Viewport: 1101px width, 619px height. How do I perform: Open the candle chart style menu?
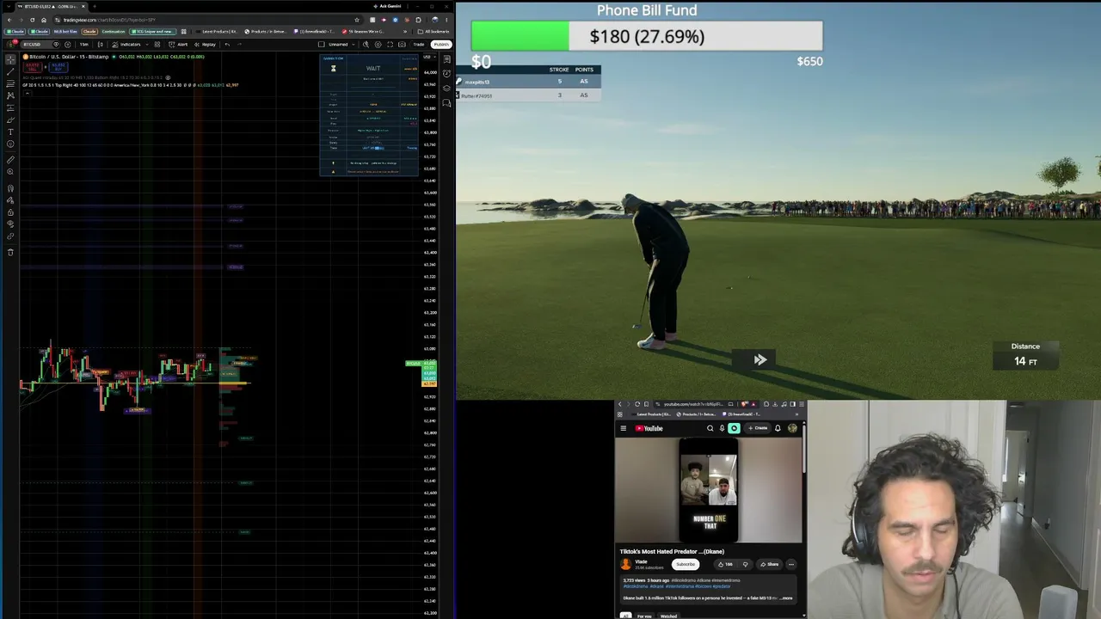(100, 44)
